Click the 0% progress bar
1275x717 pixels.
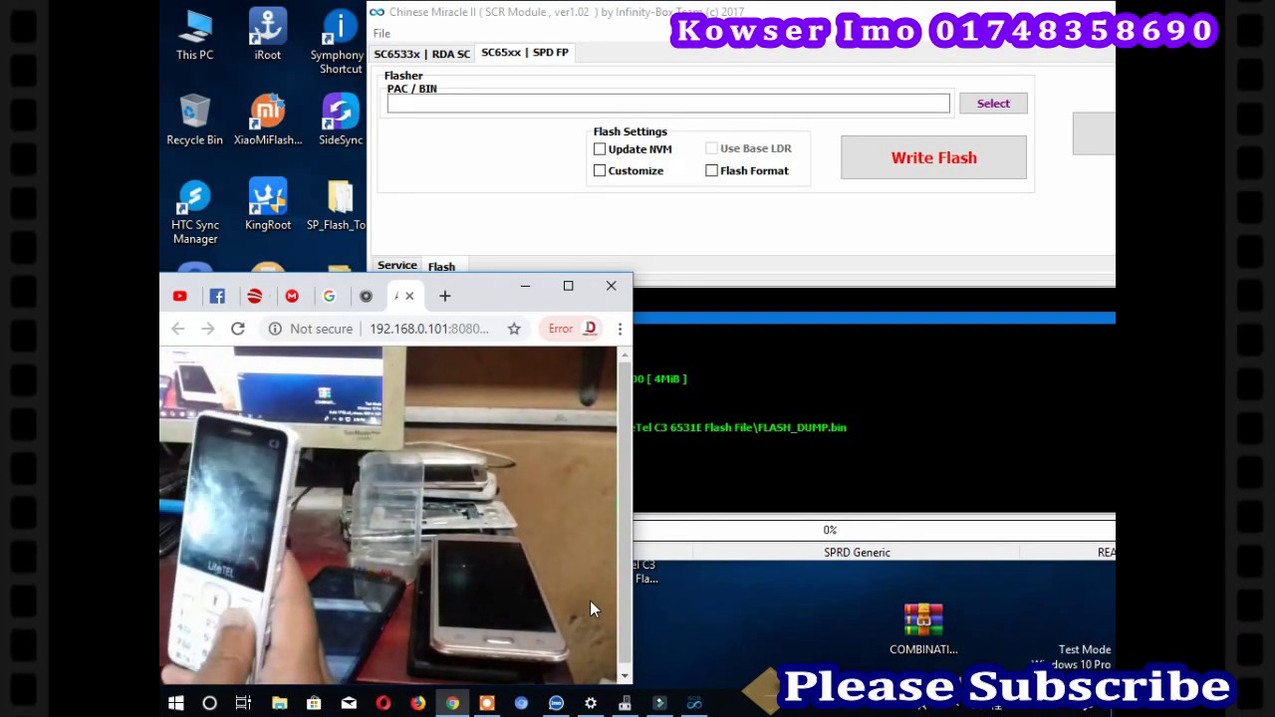click(875, 530)
